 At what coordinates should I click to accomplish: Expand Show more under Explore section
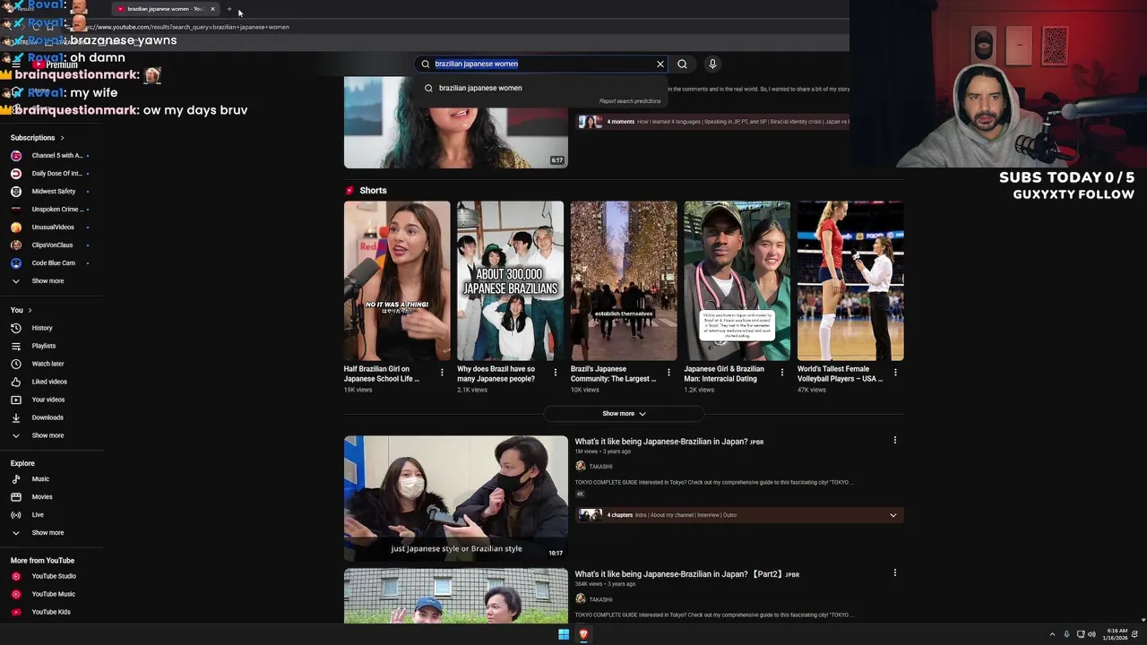[x=47, y=533]
